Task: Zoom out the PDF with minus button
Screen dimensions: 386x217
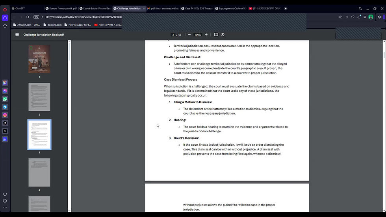Action: [189, 35]
